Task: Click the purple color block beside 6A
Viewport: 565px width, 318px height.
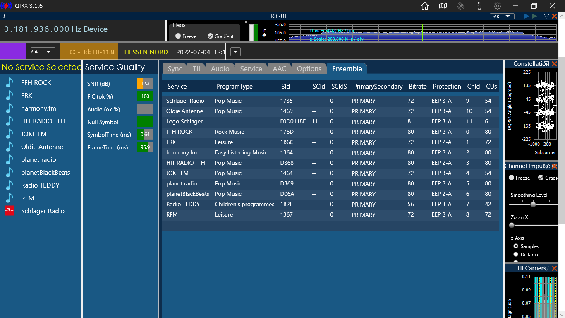Action: point(13,52)
